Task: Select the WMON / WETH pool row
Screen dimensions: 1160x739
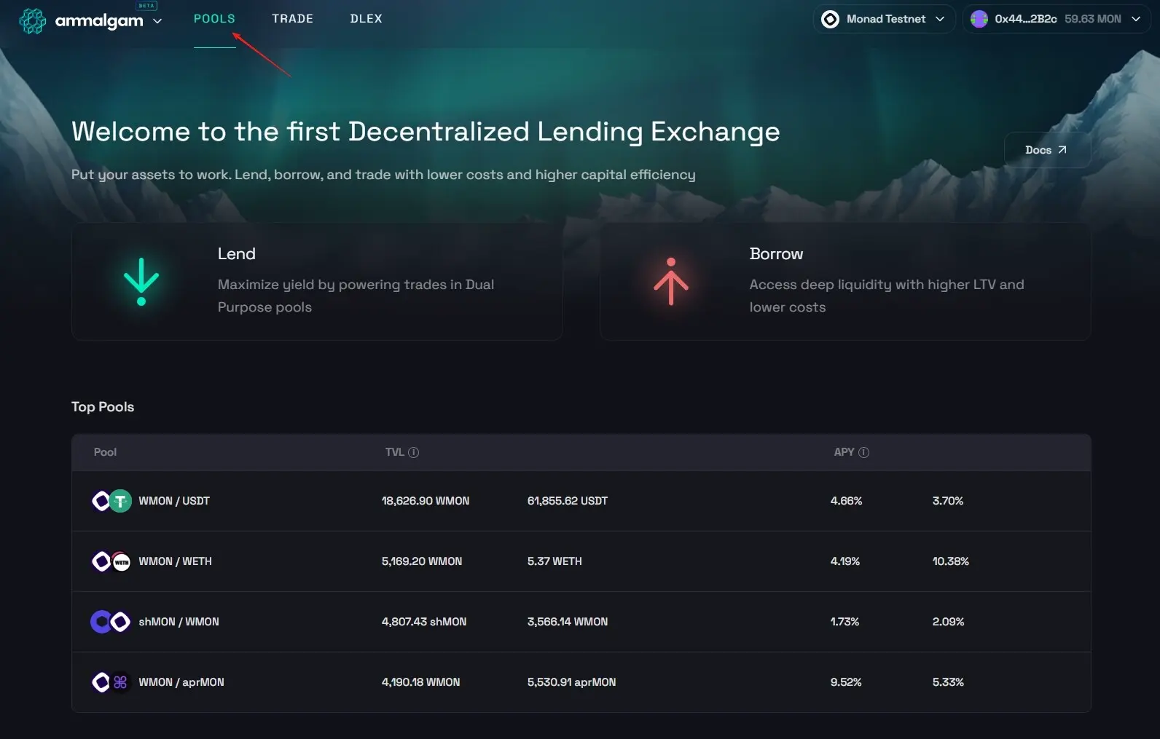Action: (x=581, y=561)
